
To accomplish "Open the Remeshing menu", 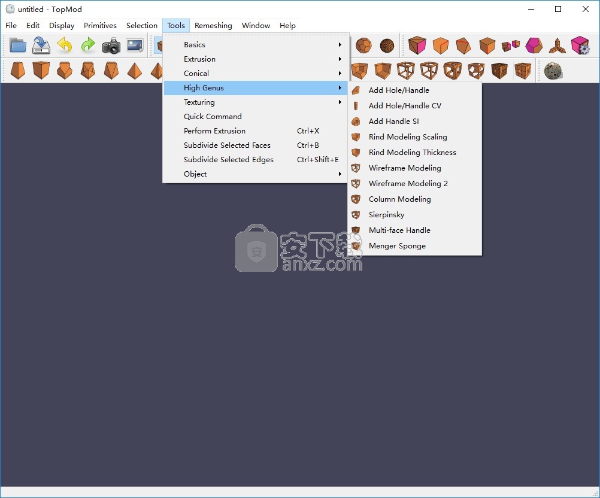I will pos(213,26).
